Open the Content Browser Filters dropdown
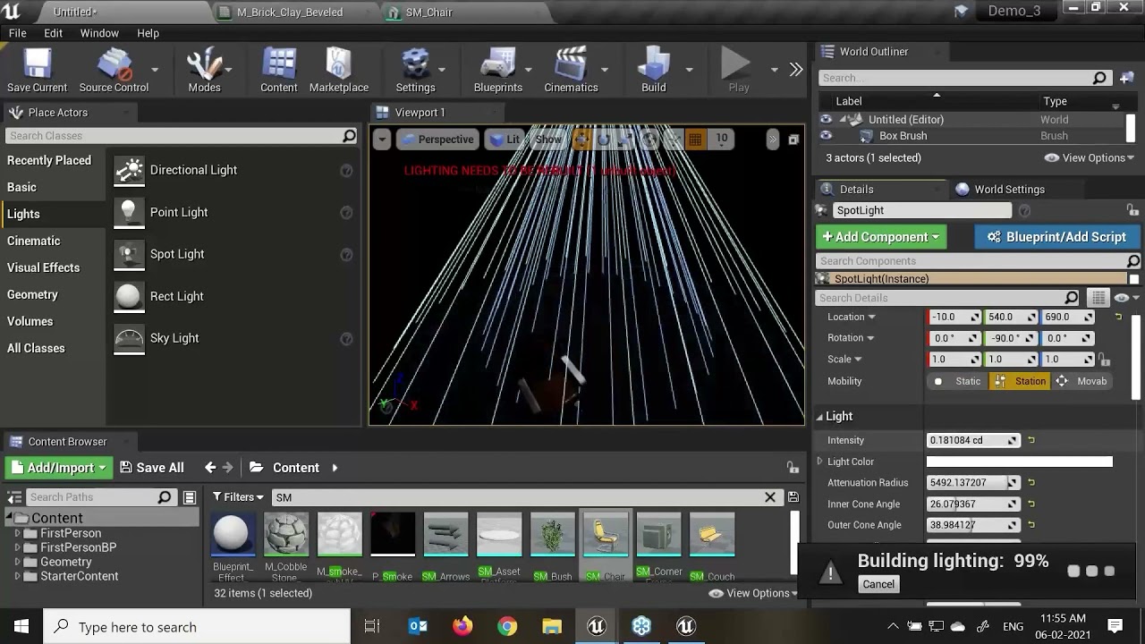1145x644 pixels. click(x=238, y=497)
